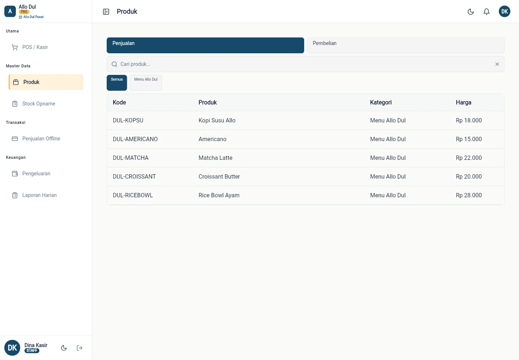Click the Allo Dul logo badge
The width and height of the screenshot is (519, 360).
pyautogui.click(x=10, y=12)
